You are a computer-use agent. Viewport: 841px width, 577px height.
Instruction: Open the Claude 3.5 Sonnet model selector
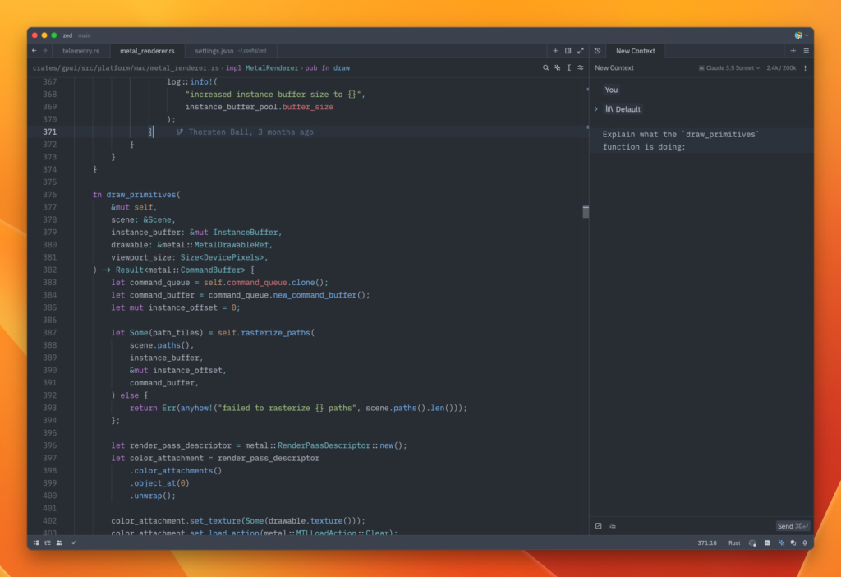click(x=729, y=67)
